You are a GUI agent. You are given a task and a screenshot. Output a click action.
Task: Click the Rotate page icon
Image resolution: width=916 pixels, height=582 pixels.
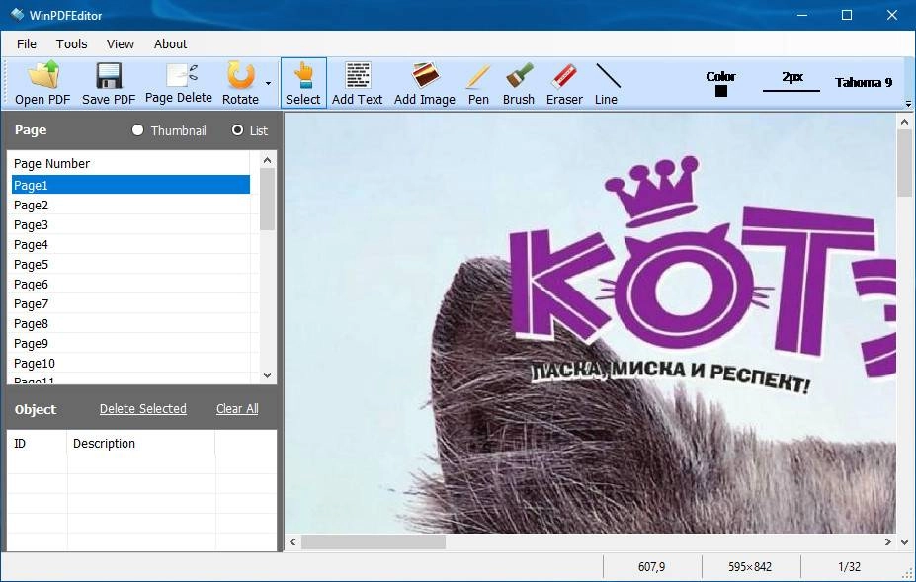(x=241, y=76)
